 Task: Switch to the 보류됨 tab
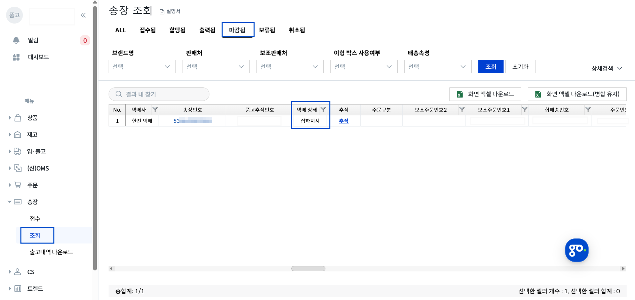pos(267,30)
